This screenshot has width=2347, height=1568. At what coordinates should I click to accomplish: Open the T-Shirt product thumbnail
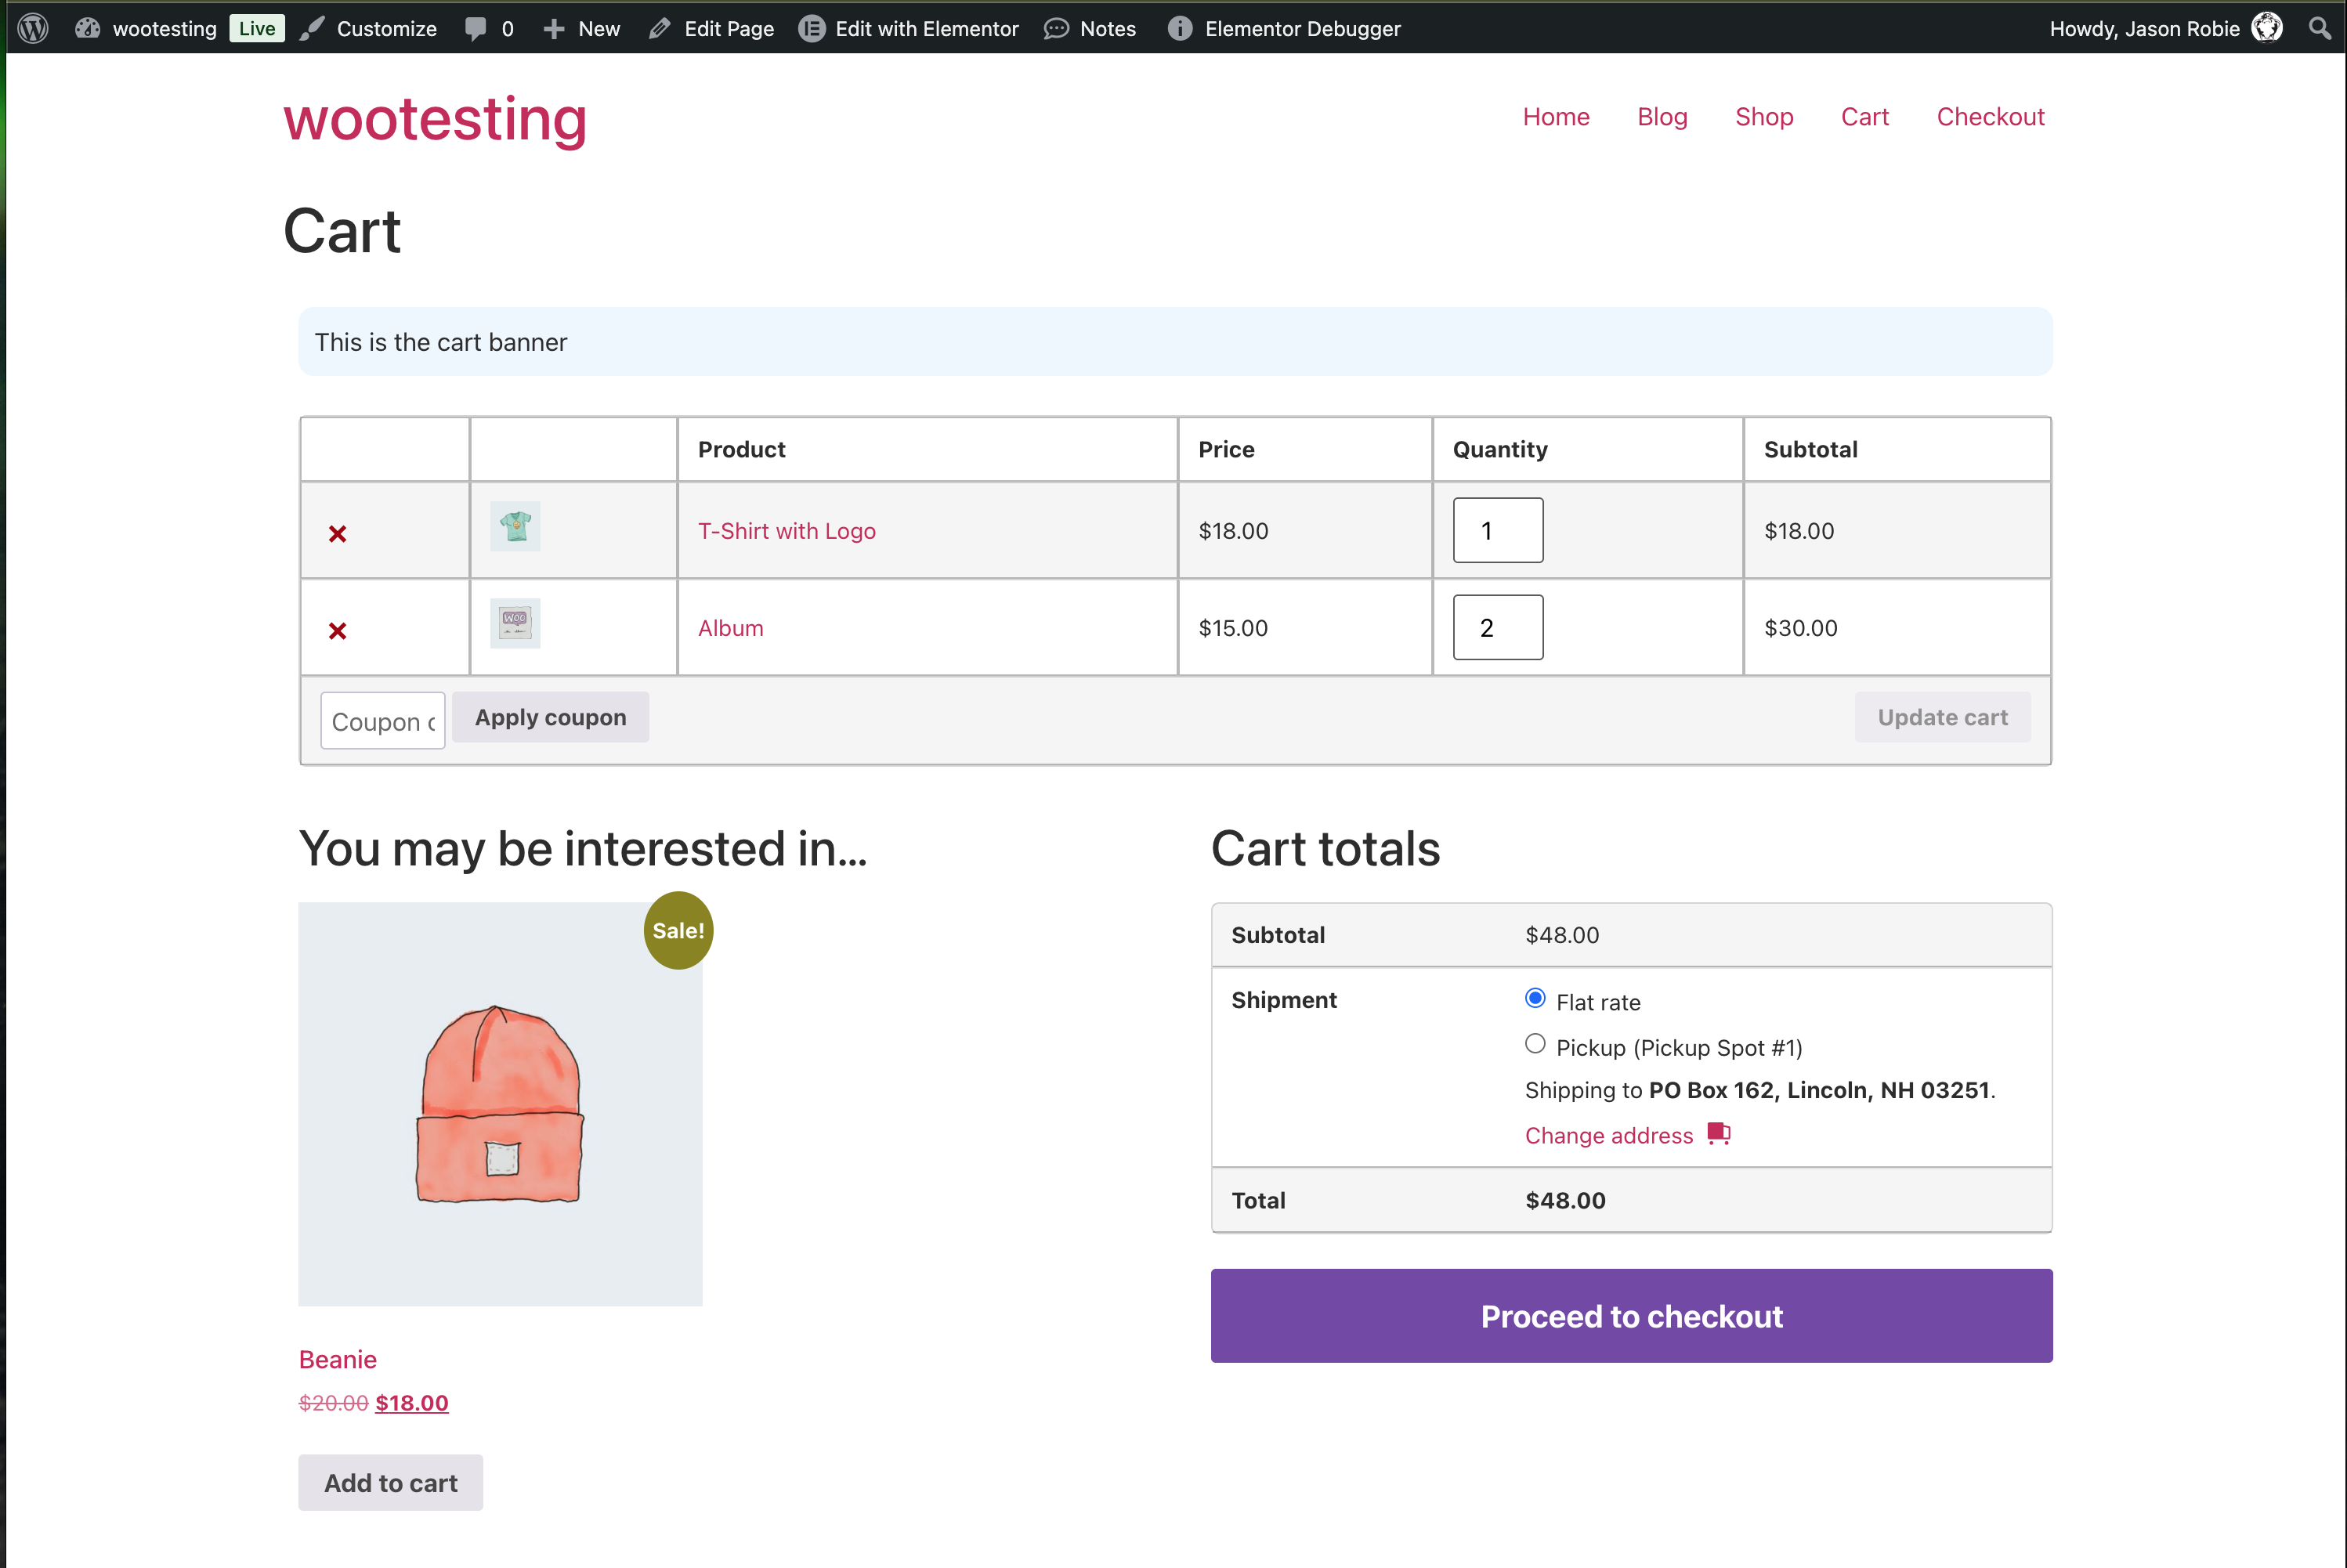coord(515,526)
